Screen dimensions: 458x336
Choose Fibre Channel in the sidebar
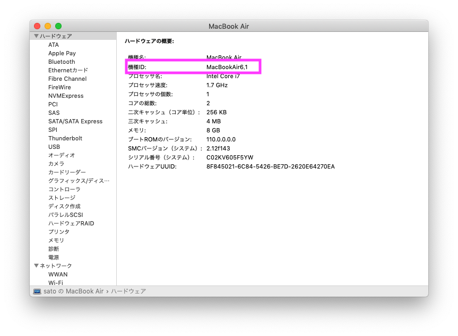tap(67, 79)
